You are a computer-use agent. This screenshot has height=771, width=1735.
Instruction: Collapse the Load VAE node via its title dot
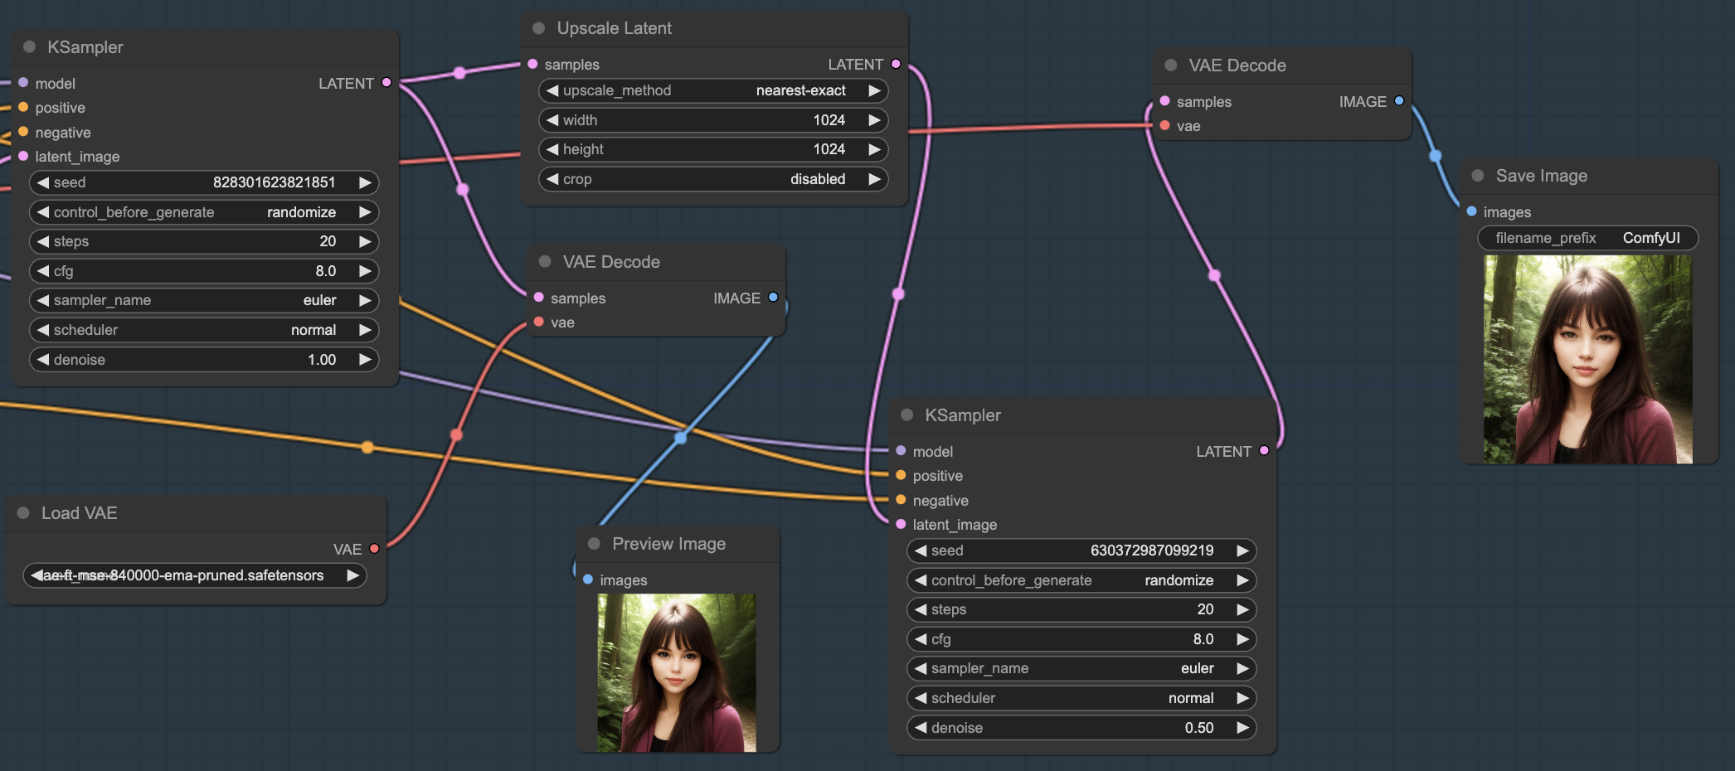pyautogui.click(x=23, y=513)
